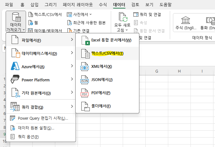The height and width of the screenshot is (147, 215).
Task: Click 기존 연결 in the ribbon
Action: [x=78, y=30]
